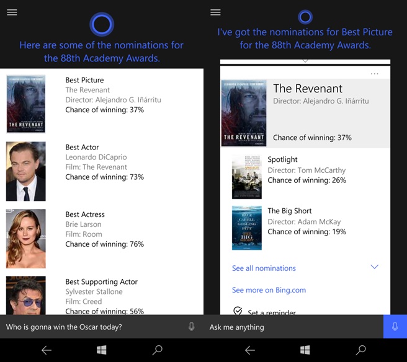
Task: Tap 'The Revenant' heading on right card
Action: [308, 89]
